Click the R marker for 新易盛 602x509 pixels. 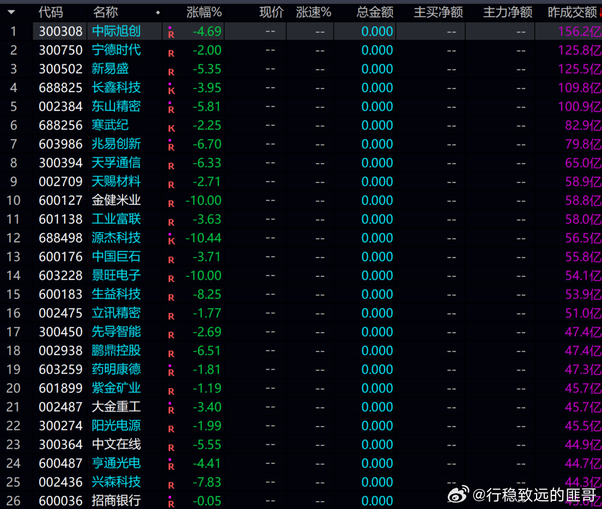tap(171, 72)
